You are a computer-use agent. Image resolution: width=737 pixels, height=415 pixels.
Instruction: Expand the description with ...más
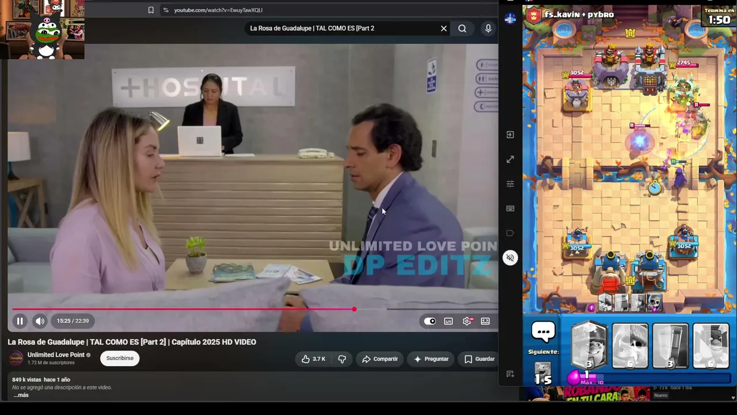point(21,395)
